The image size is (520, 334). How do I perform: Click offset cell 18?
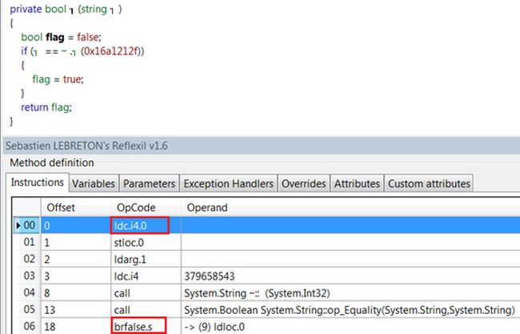click(76, 326)
